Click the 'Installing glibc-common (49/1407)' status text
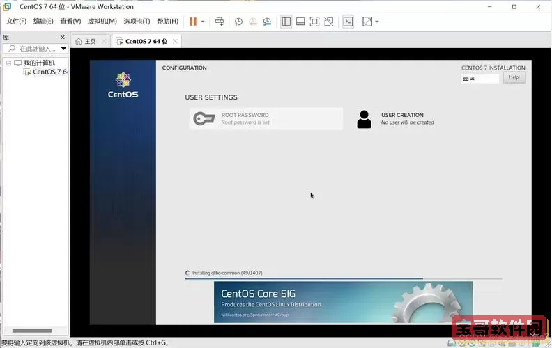The image size is (552, 348). [x=227, y=273]
